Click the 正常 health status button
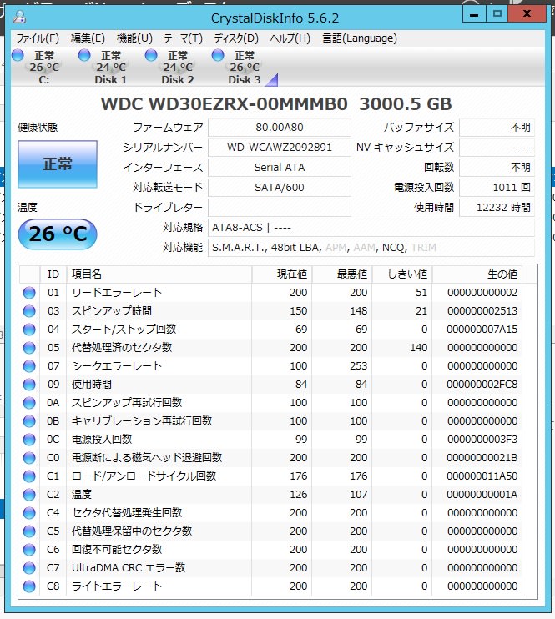 (58, 164)
